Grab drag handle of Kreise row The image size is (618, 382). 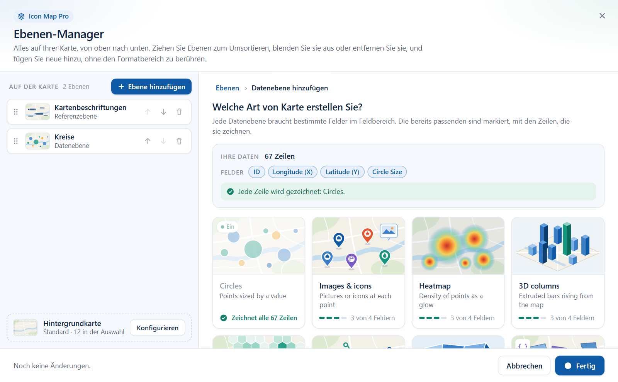click(16, 141)
